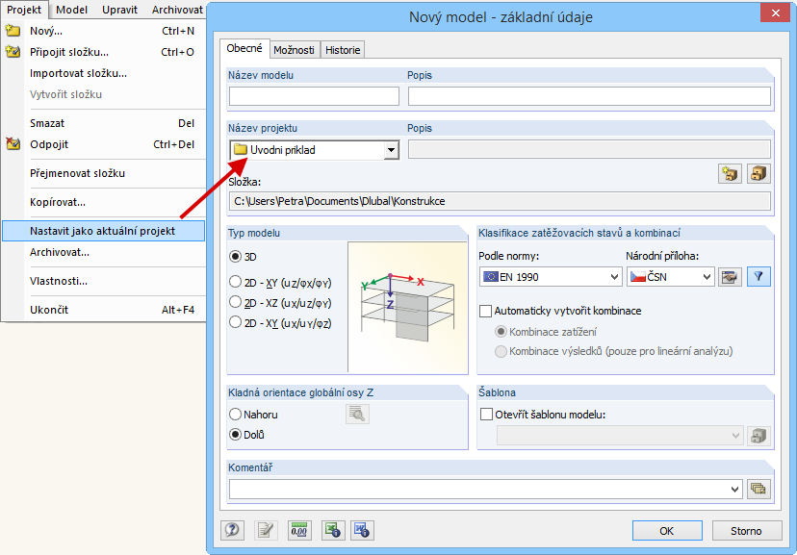Close the Nový model dialog
This screenshot has width=797, height=555.
pyautogui.click(x=775, y=13)
